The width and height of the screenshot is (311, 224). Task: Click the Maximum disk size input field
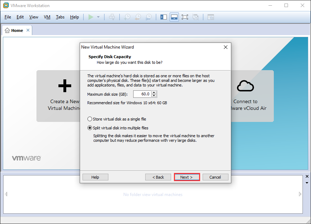click(142, 94)
